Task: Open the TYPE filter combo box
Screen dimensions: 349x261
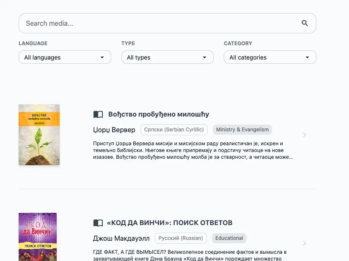Action: 168,57
